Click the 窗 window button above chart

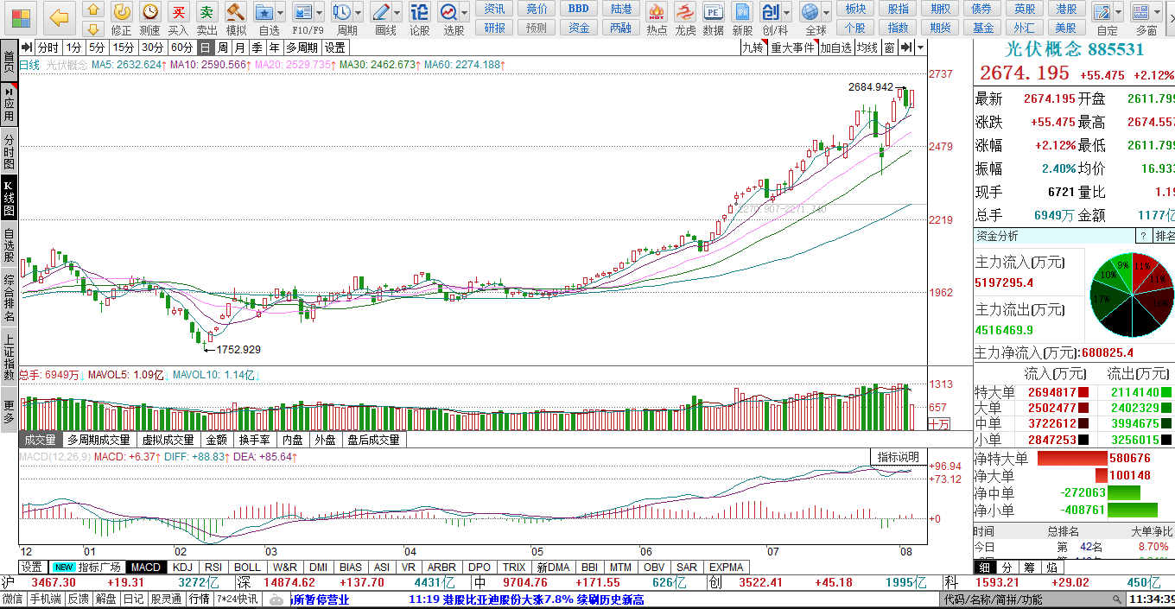[889, 48]
